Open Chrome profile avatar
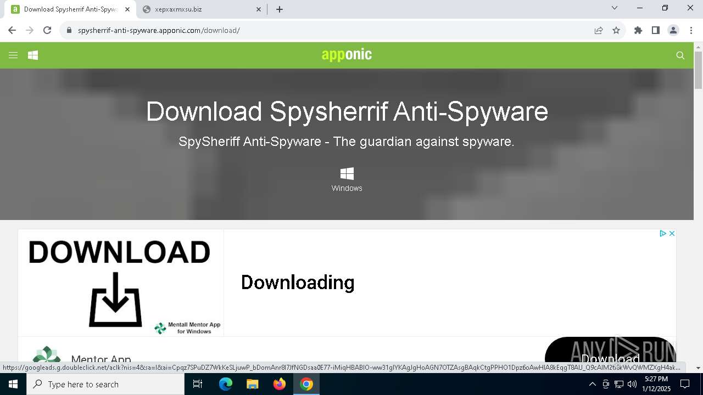Screen dimensions: 703x395 pos(673,30)
